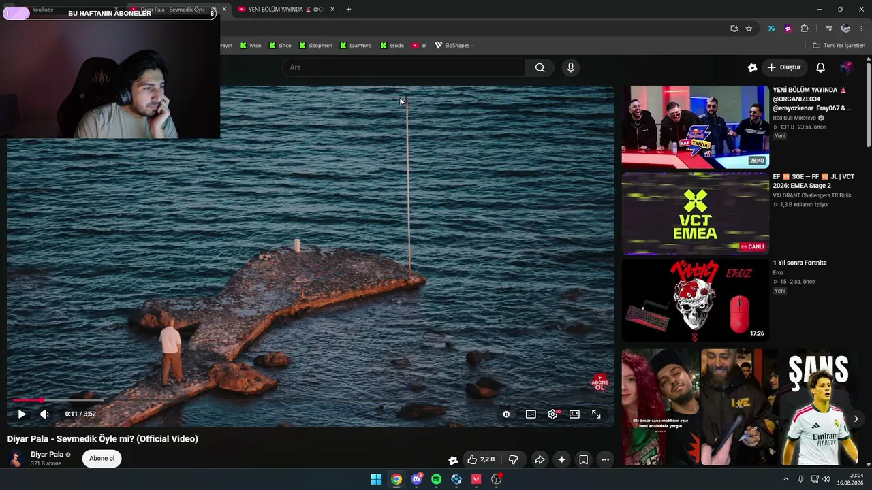Open the VCT EMEA live stream thumbnail
Screen dimensions: 872x490
(695, 213)
